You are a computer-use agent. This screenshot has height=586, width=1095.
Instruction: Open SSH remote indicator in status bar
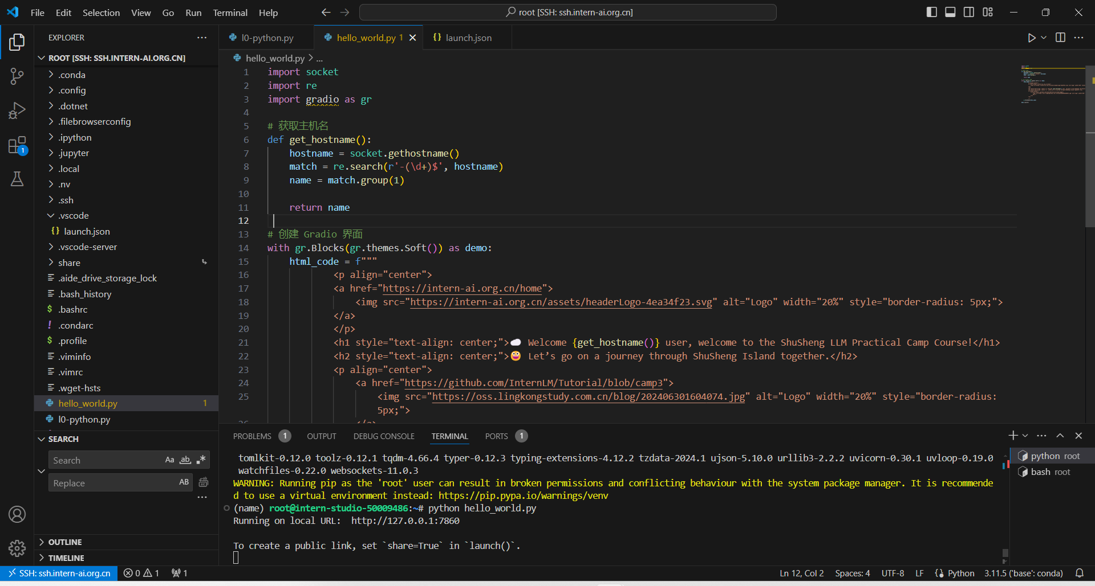click(59, 573)
